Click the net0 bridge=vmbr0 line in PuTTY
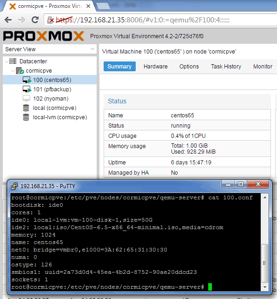This screenshot has width=277, height=299. click(x=89, y=250)
